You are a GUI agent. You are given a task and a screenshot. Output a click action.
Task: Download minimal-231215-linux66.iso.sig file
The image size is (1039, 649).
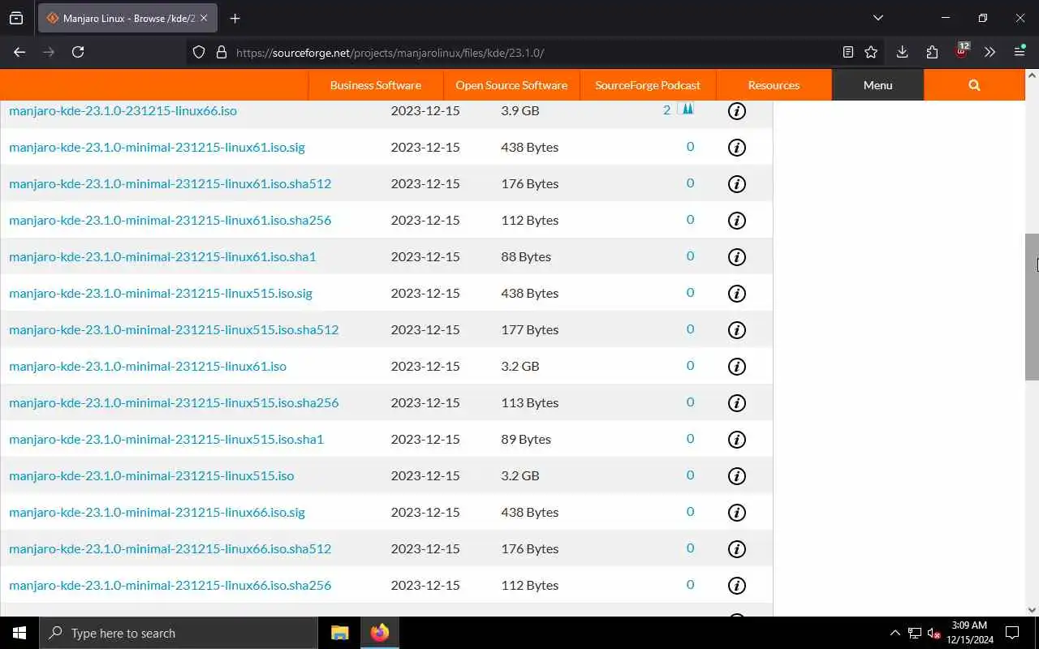tap(157, 512)
